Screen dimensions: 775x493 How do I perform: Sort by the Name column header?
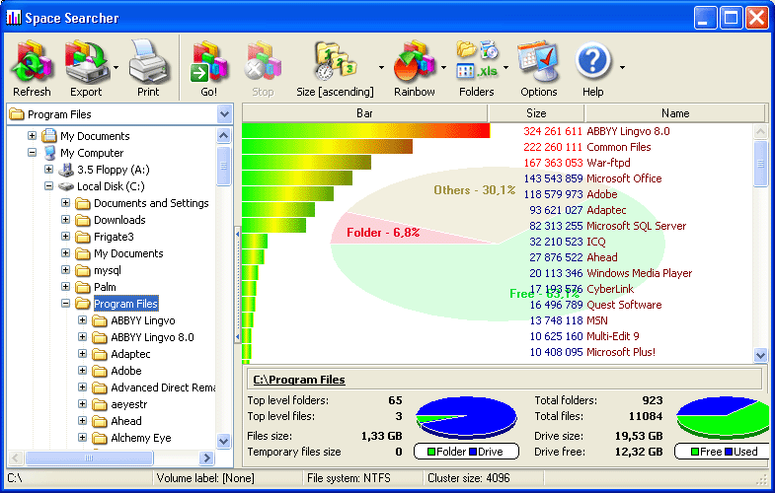(675, 113)
